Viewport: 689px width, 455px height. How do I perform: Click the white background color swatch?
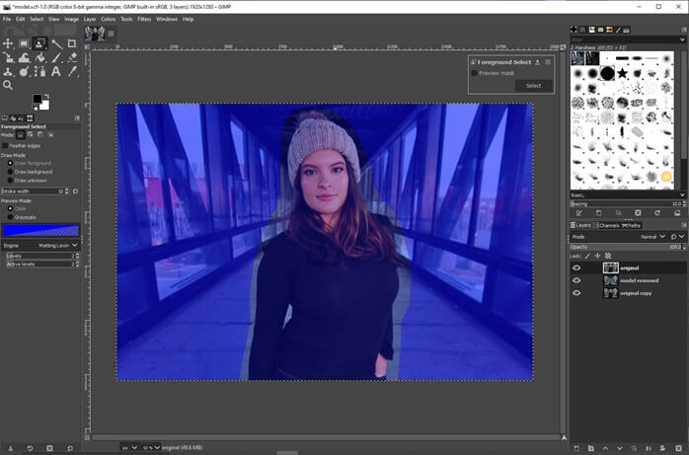pyautogui.click(x=44, y=106)
